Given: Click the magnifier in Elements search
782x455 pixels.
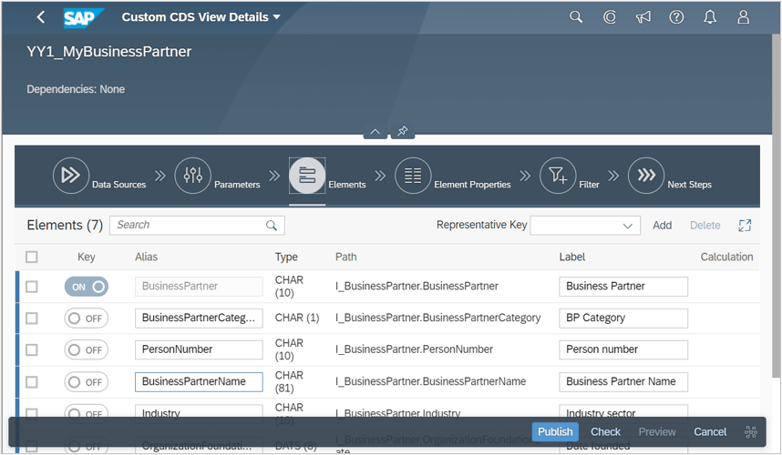Looking at the screenshot, I should point(272,225).
